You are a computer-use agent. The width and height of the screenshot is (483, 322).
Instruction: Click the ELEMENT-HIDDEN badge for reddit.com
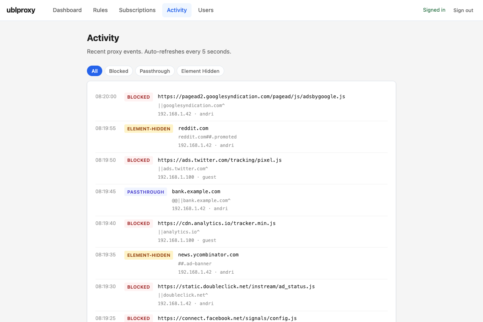coord(149,129)
